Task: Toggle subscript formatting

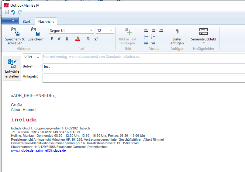Action: pos(88,39)
